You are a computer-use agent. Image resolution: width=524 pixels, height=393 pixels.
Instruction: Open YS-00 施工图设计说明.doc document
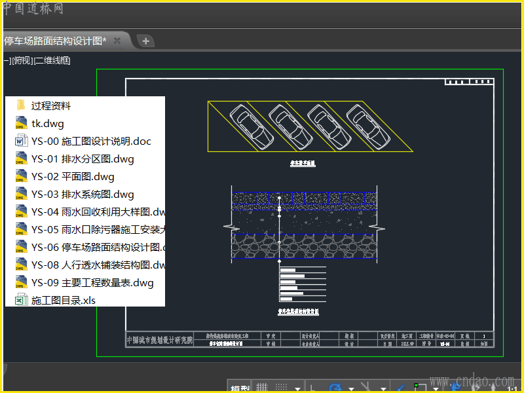coord(90,141)
